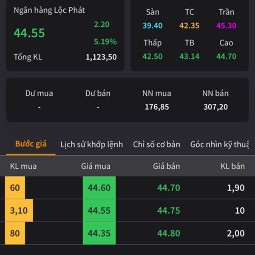Click the KL mua column header

click(x=23, y=166)
